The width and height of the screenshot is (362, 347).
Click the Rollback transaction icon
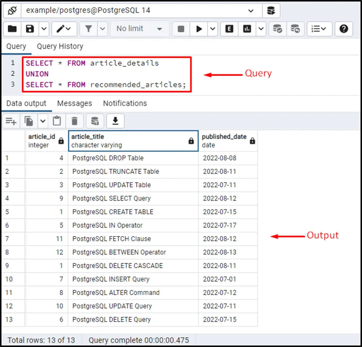click(295, 29)
